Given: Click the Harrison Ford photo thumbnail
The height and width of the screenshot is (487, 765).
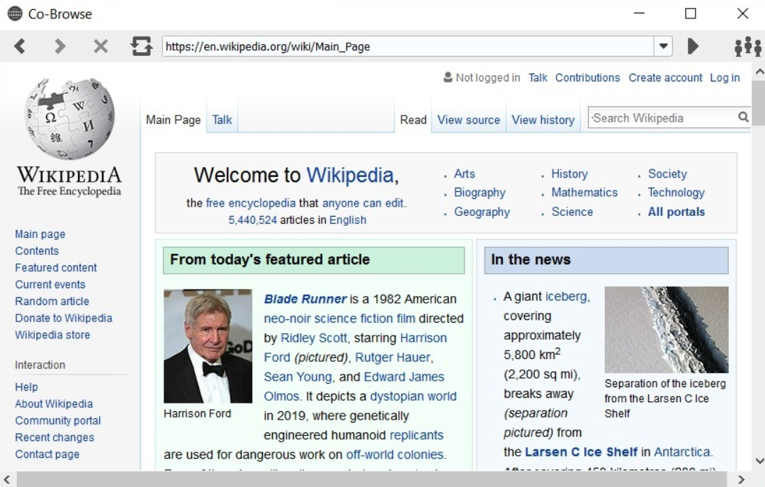Looking at the screenshot, I should point(208,346).
